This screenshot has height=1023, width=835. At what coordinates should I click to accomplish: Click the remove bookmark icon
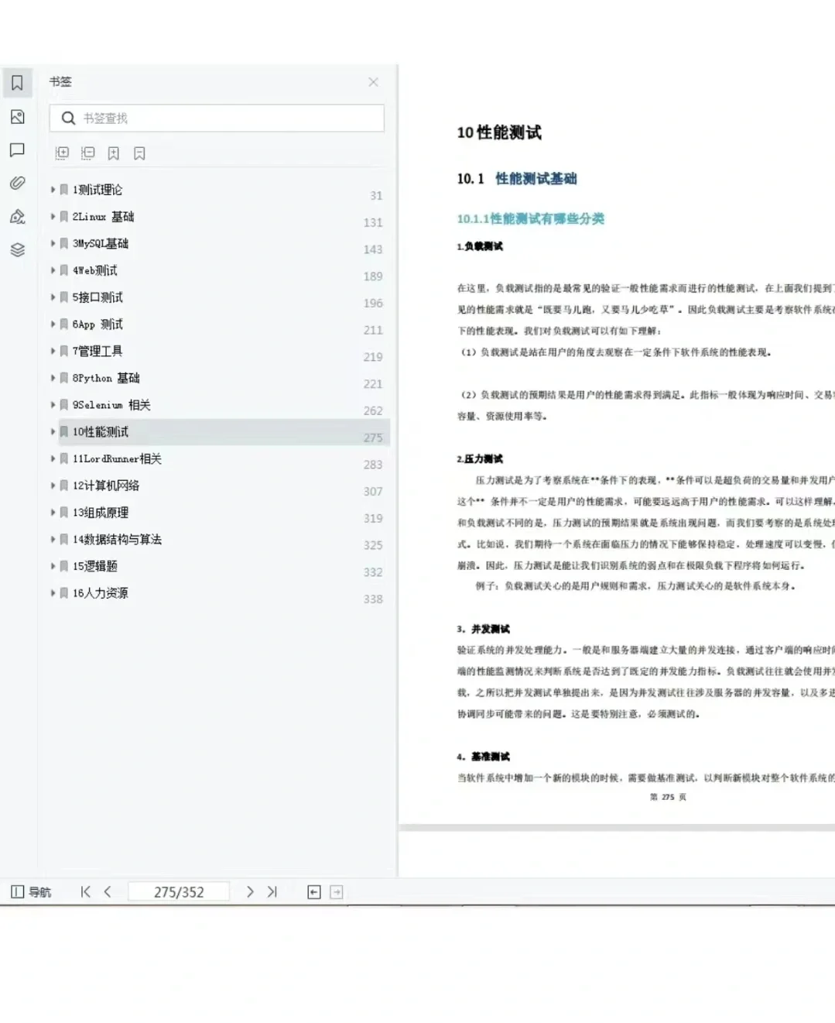(x=139, y=153)
